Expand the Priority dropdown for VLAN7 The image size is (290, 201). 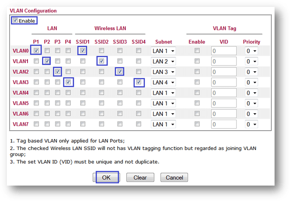click(x=251, y=124)
